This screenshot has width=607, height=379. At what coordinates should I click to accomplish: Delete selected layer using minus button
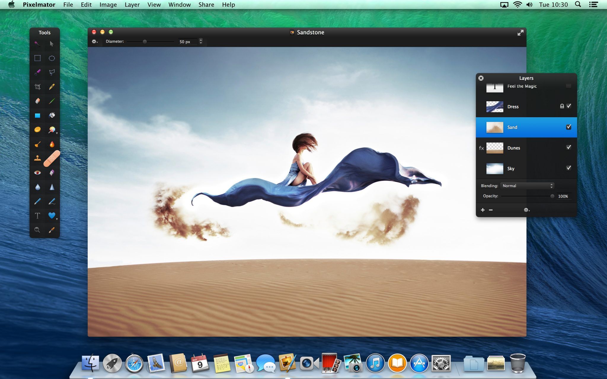click(491, 210)
